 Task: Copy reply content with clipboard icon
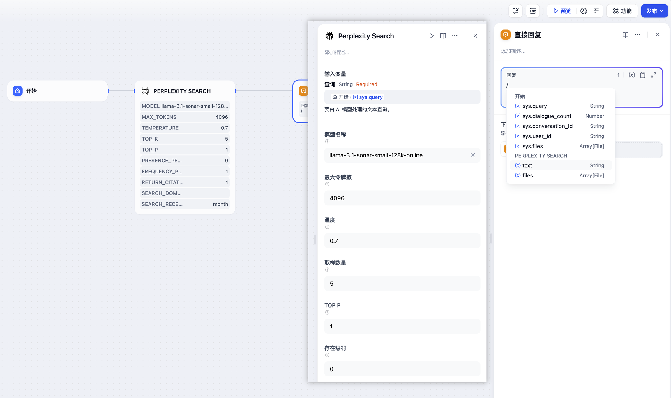tap(642, 75)
